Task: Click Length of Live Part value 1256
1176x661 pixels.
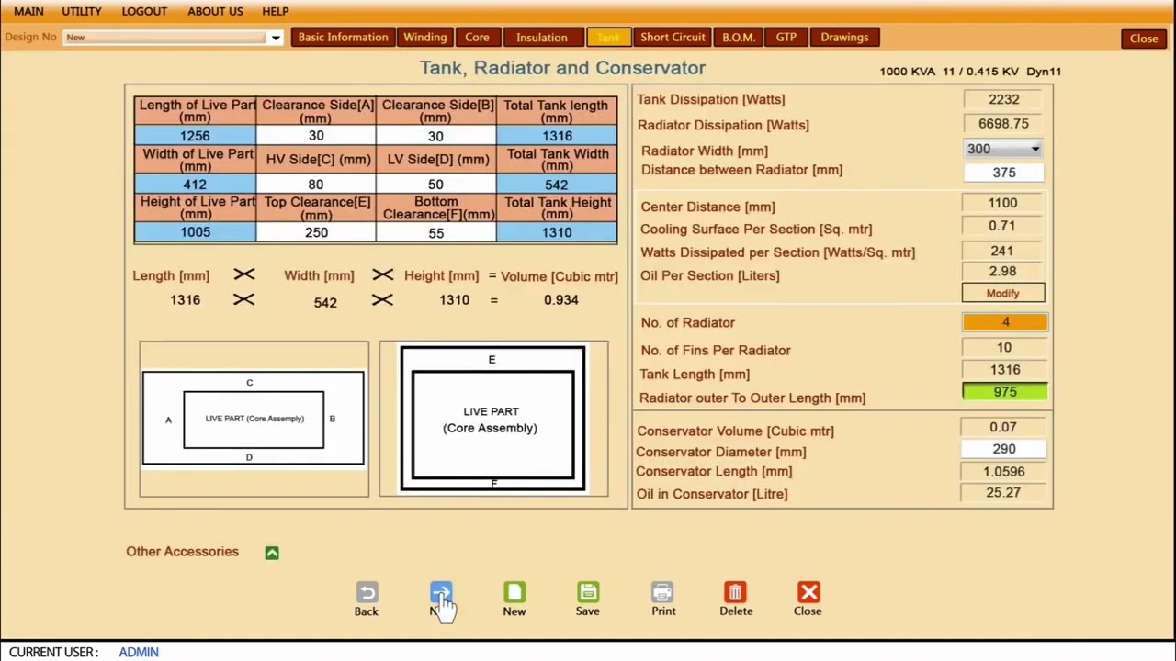Action: (x=195, y=136)
